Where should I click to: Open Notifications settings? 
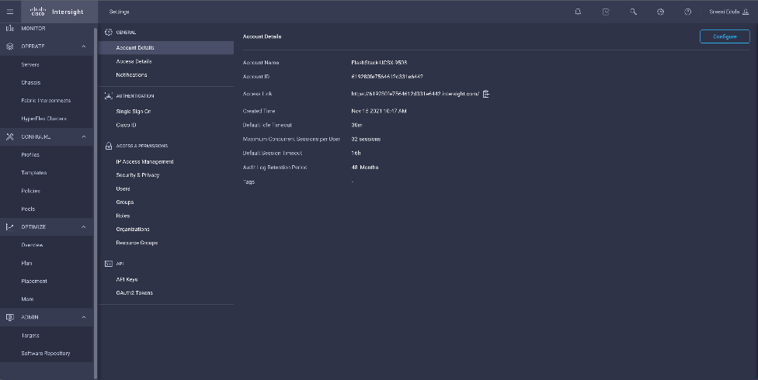[131, 75]
